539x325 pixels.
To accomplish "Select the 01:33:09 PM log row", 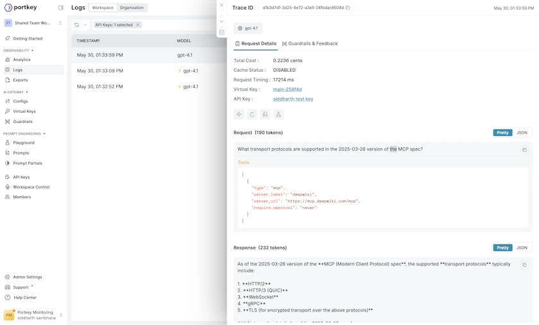I will 149,71.
